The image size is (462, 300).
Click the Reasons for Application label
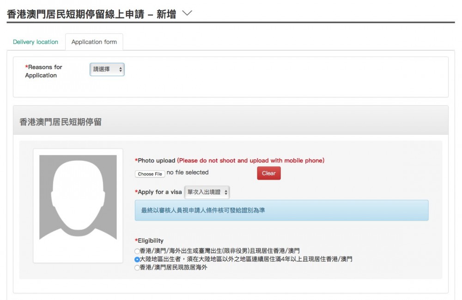click(43, 71)
